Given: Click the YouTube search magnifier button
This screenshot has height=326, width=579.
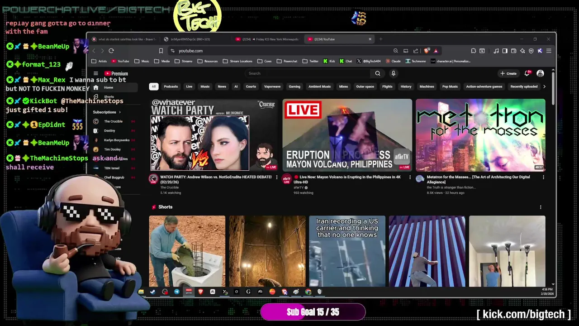Looking at the screenshot, I should coord(378,73).
